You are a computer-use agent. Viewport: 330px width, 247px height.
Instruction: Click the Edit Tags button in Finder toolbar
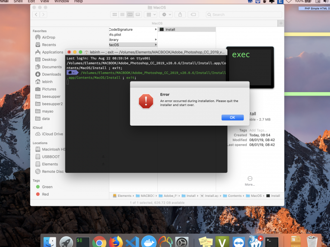[x=193, y=15]
